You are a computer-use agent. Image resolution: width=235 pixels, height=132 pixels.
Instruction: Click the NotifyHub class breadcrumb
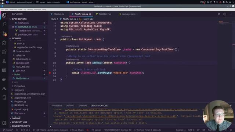[x=87, y=19]
